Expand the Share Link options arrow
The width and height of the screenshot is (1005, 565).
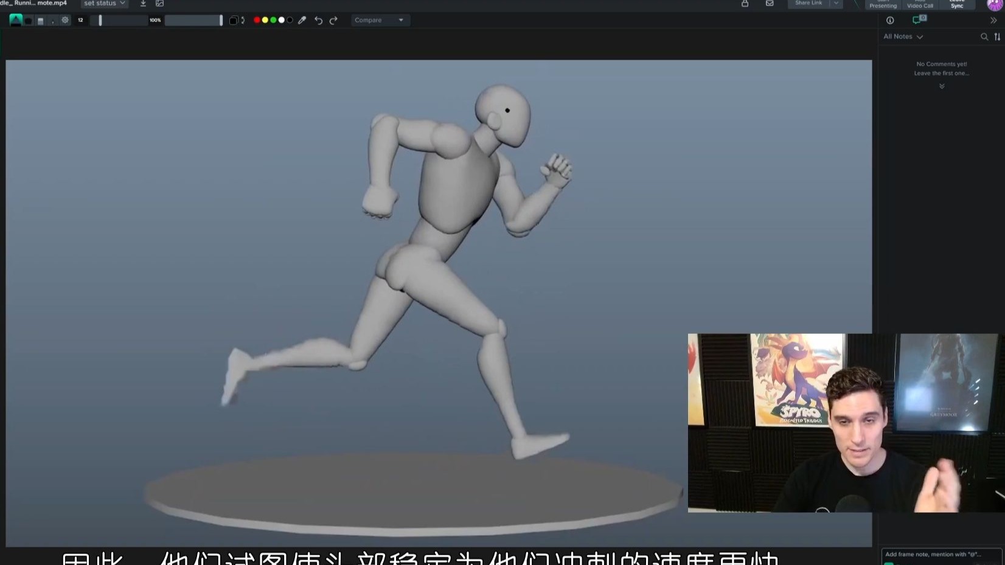coord(836,4)
